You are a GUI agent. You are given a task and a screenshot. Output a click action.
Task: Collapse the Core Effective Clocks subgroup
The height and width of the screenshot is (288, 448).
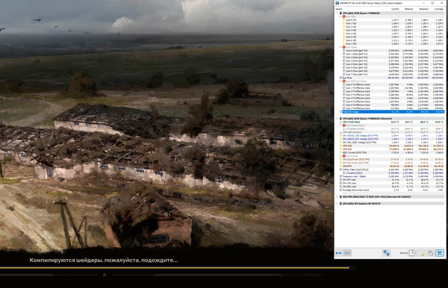click(340, 81)
